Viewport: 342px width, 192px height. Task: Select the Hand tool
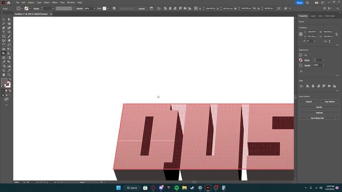[x=4, y=75]
